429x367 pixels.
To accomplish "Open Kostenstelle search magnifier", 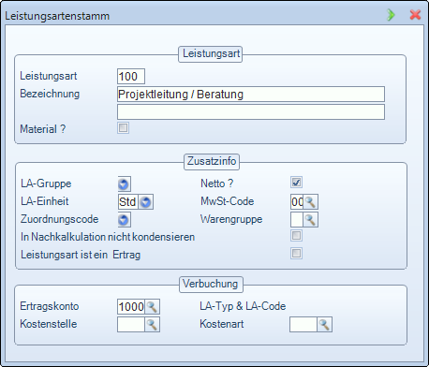I will click(x=152, y=325).
